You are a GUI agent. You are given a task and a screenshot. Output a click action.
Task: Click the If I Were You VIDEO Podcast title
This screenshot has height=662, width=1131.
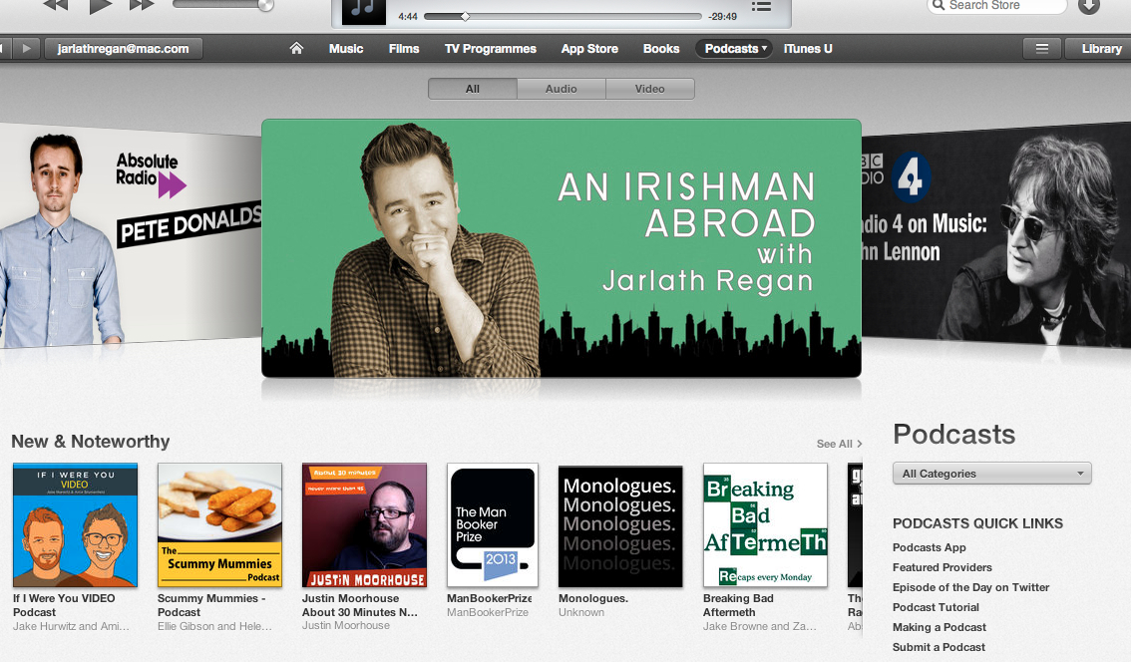[64, 605]
